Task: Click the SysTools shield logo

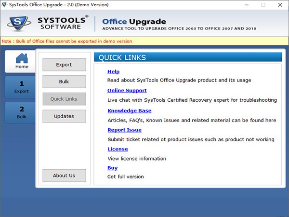Action: [x=19, y=23]
